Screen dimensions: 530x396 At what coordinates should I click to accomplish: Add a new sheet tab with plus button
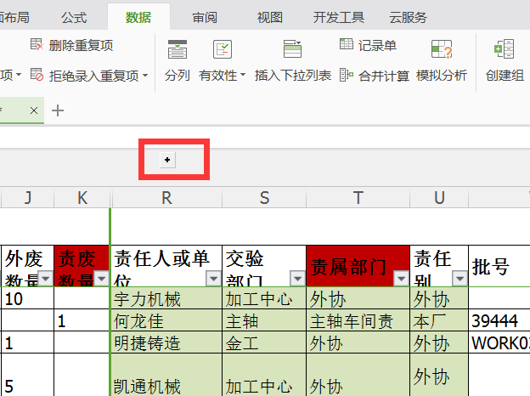[x=58, y=110]
